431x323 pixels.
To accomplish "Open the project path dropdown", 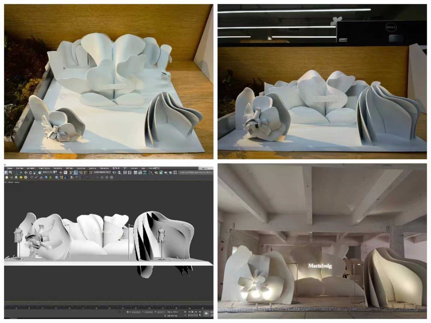I will click(x=196, y=173).
